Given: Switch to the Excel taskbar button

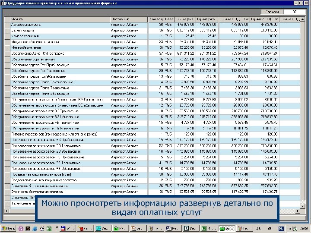Looking at the screenshot, I should click(209, 228).
